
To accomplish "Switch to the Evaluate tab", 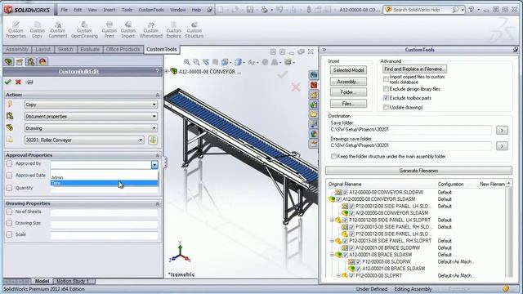I will (90, 49).
